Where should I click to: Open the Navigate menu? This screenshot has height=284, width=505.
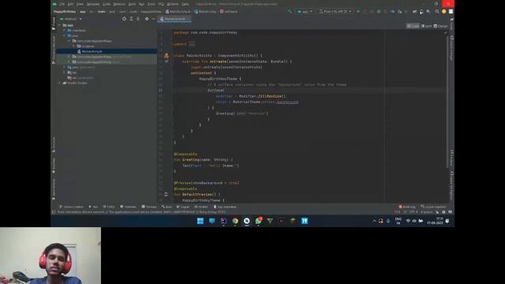pyautogui.click(x=93, y=4)
